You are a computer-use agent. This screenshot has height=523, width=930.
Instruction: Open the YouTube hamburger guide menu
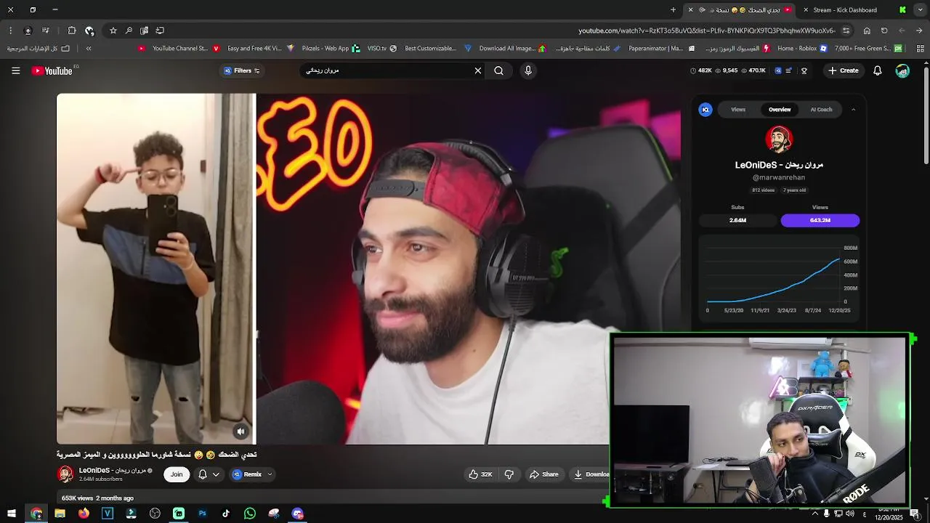(15, 70)
